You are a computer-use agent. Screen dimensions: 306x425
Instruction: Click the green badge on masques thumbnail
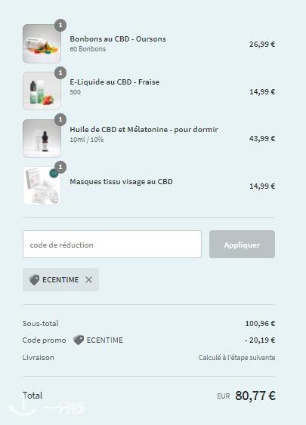point(54,174)
